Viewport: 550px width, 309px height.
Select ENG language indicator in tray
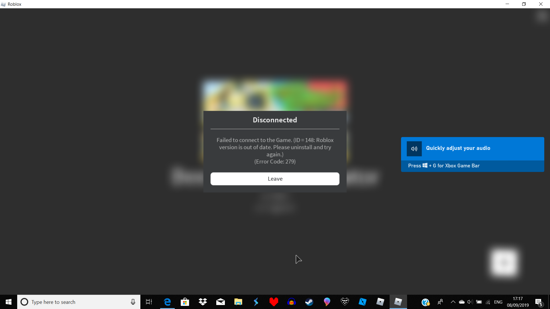(498, 302)
